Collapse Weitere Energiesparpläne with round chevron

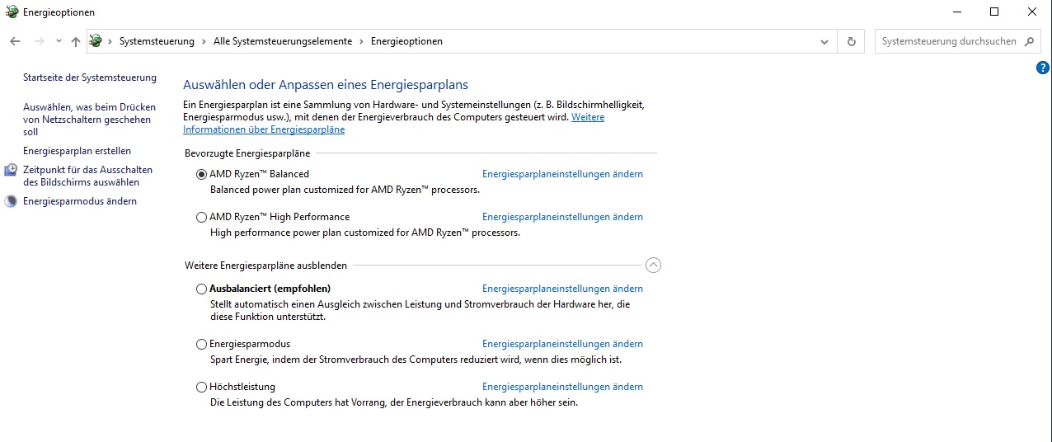click(653, 266)
